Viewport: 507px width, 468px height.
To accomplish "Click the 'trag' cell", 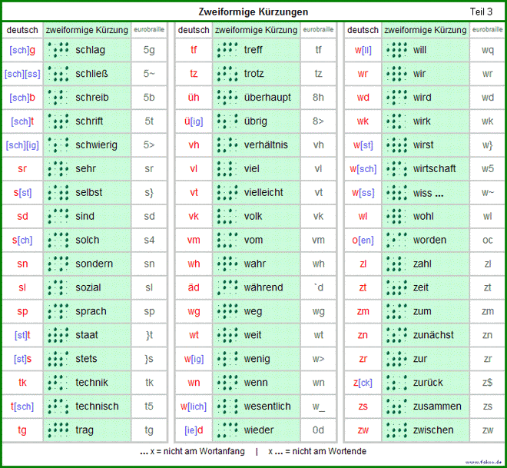I will pos(84,430).
